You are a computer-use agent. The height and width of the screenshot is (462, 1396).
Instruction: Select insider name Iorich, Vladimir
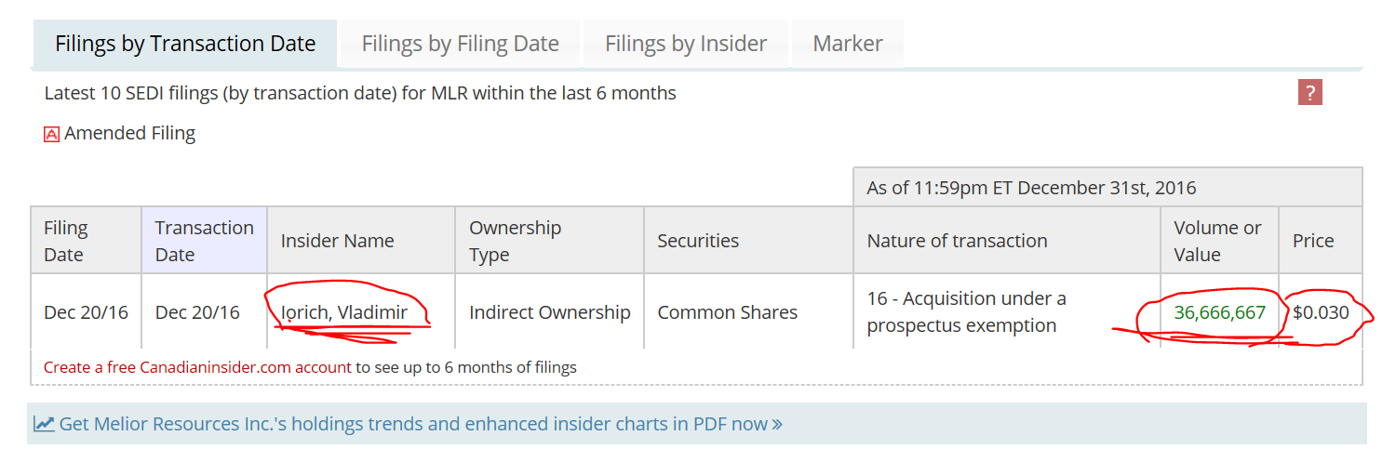344,312
